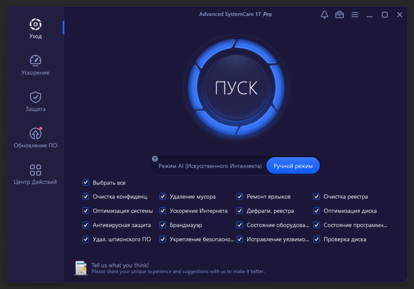Click the help question mark icon
Viewport: 414px width, 289px height.
155,159
